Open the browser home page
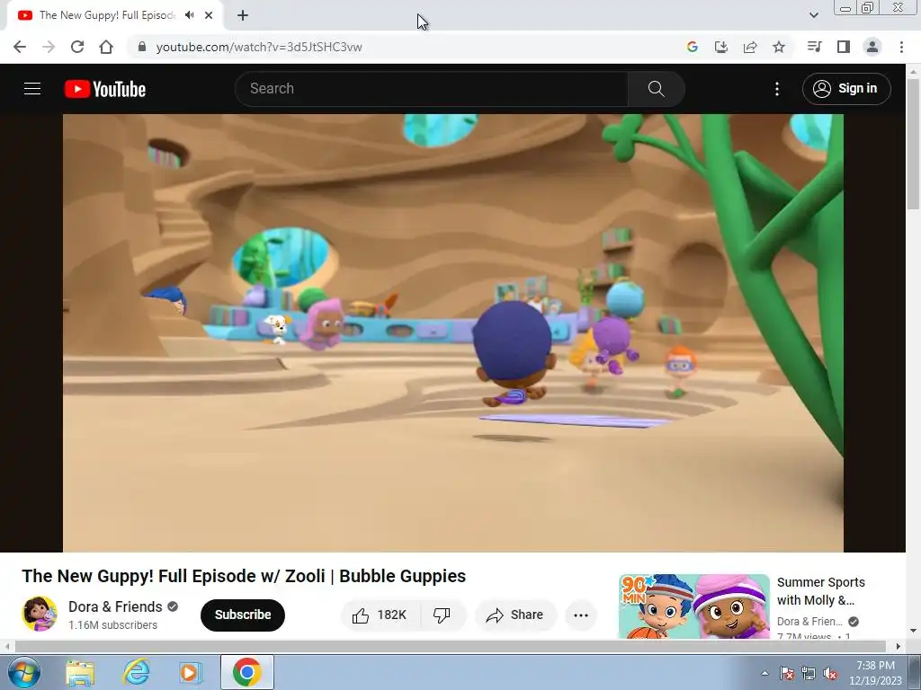The width and height of the screenshot is (921, 690). point(106,47)
